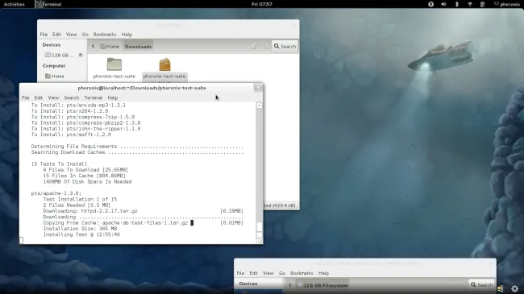Click the terminal scrollbar thumb
Image resolution: width=524 pixels, height=294 pixels.
click(x=259, y=226)
